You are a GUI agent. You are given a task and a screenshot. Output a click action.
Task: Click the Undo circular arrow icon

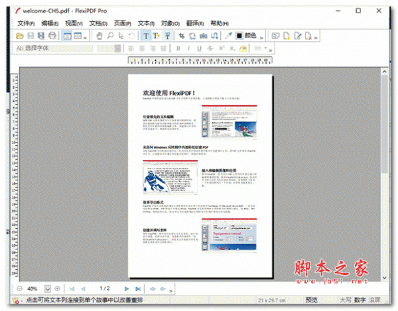point(131,36)
